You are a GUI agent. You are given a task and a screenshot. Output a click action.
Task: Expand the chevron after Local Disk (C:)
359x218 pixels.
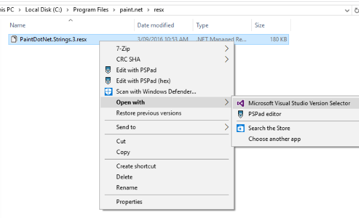pyautogui.click(x=68, y=10)
